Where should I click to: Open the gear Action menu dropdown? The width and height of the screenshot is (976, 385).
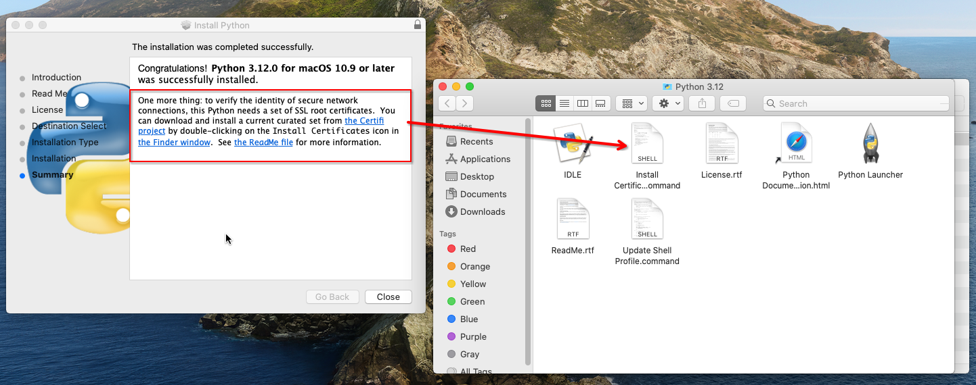click(669, 103)
